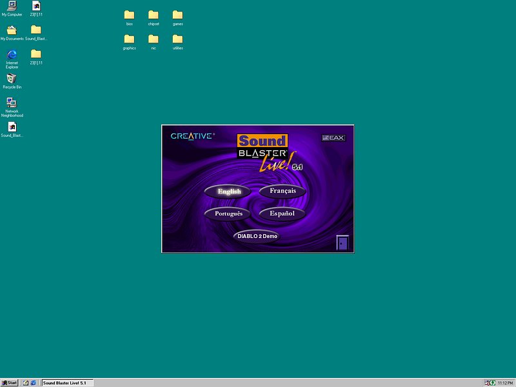Choose English installation language
The width and height of the screenshot is (516, 387).
[x=229, y=191]
